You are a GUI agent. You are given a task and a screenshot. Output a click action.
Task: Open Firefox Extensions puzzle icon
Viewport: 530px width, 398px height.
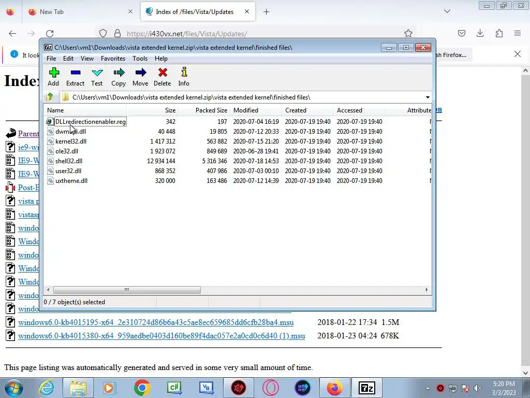[499, 33]
